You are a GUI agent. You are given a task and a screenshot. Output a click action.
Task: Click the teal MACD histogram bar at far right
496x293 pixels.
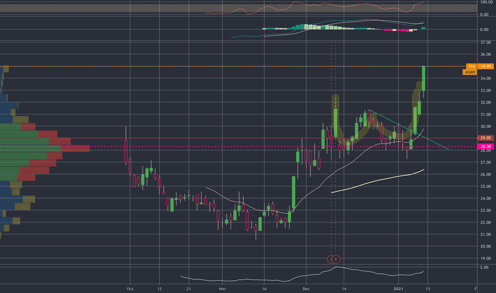pos(424,28)
